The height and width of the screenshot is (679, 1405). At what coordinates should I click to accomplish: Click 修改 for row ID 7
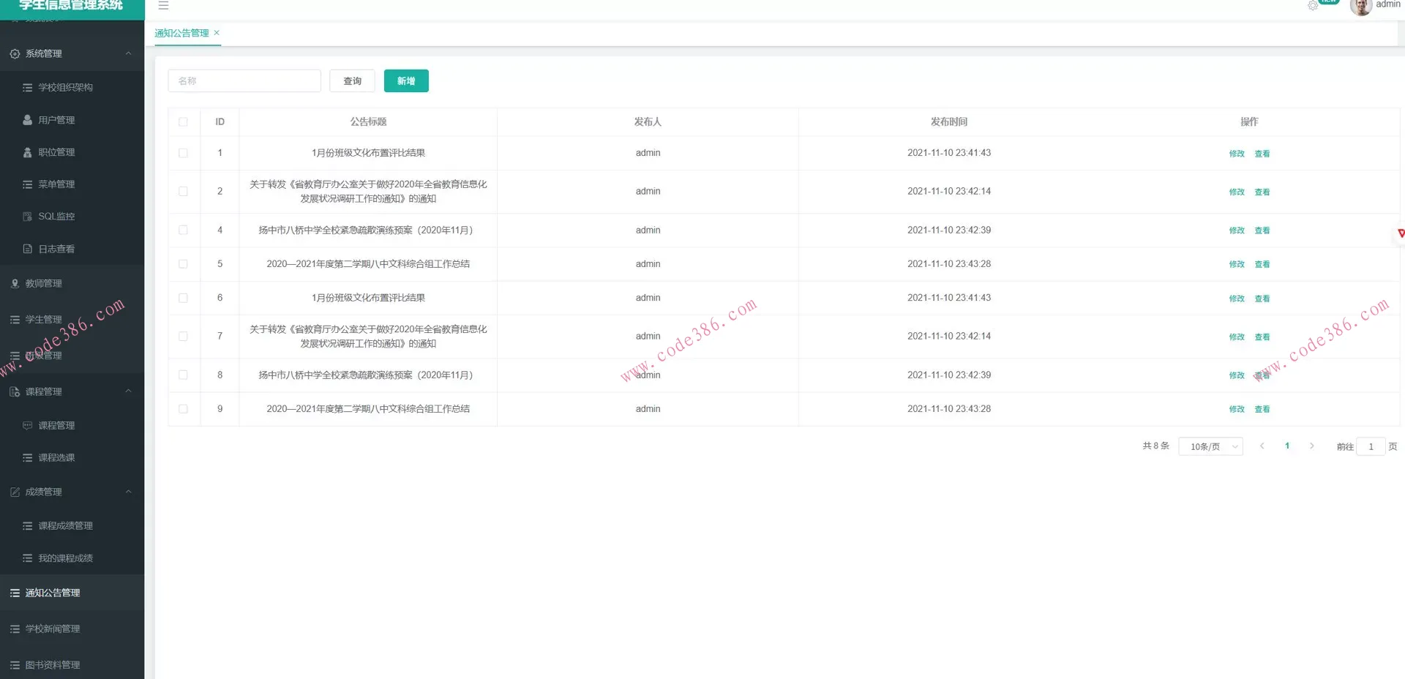pyautogui.click(x=1237, y=337)
